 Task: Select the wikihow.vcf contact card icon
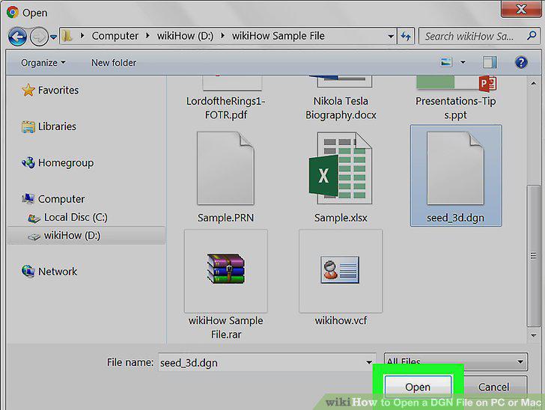(341, 271)
